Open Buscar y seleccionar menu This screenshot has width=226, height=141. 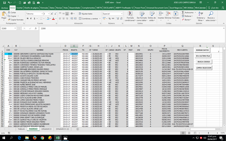click(x=211, y=17)
